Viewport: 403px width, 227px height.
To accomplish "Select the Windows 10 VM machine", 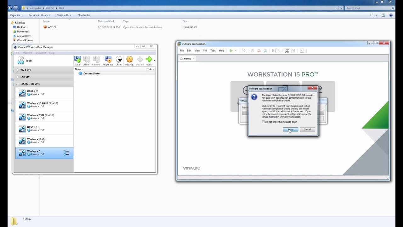I will click(44, 141).
